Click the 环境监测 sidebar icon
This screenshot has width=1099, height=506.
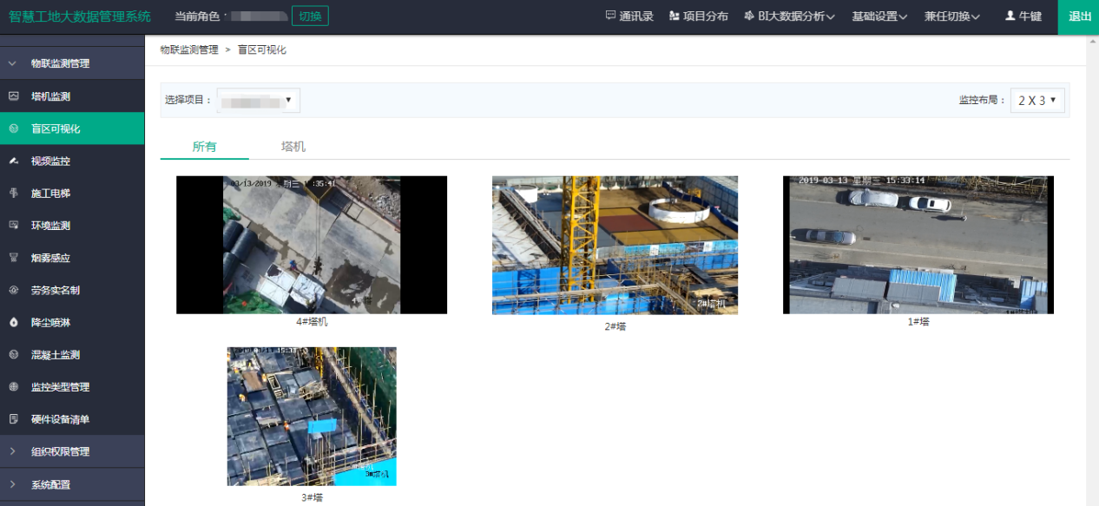pyautogui.click(x=14, y=225)
